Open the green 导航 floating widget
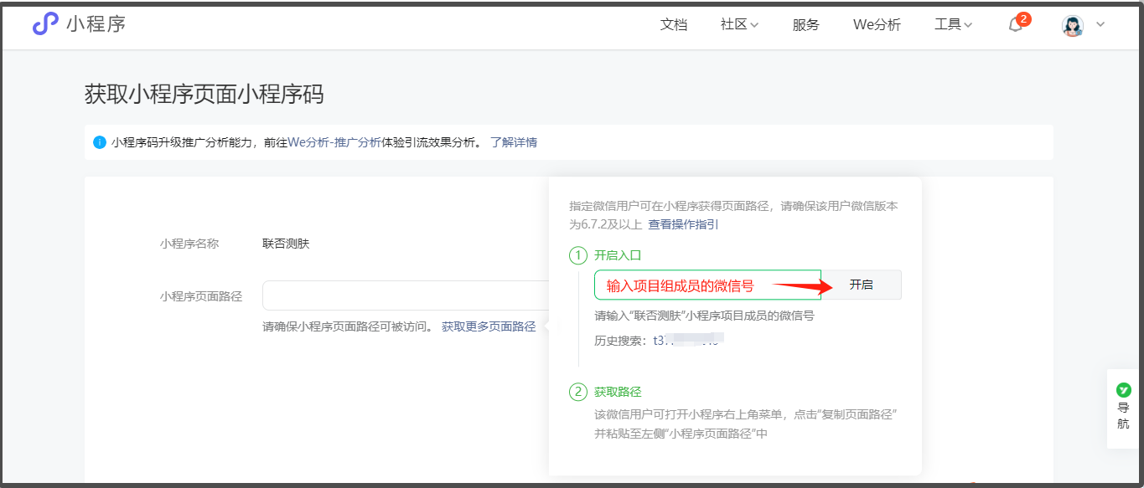 [x=1123, y=408]
